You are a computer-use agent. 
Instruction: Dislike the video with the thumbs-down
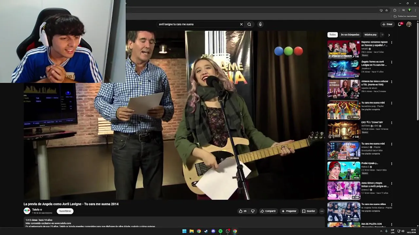click(x=253, y=211)
